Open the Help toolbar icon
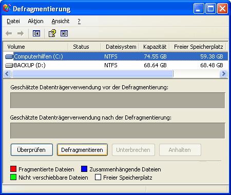The image size is (231, 195). (52, 33)
